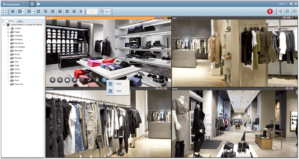This screenshot has height=159, width=299.
Task: Take a snapshot of the London feed
Action: pos(67,80)
